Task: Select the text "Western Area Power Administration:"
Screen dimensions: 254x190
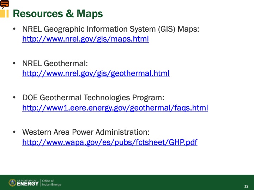Action: pos(86,132)
